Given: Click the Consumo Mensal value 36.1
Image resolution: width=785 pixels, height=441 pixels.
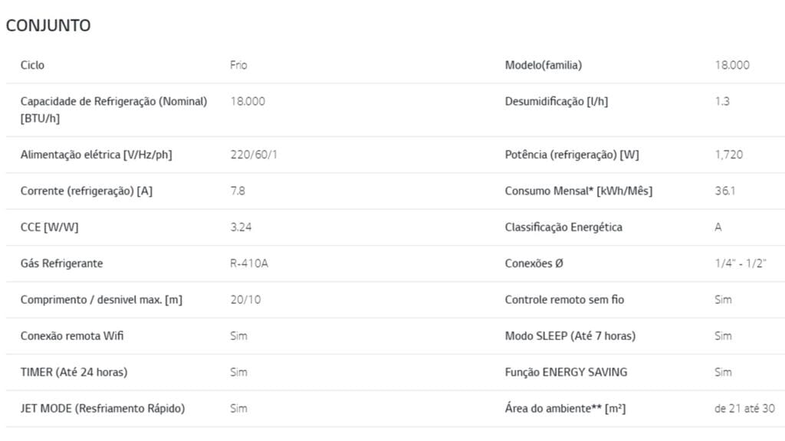Looking at the screenshot, I should (x=725, y=191).
